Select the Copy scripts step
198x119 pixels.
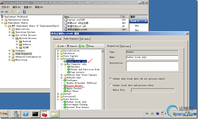click(x=77, y=72)
